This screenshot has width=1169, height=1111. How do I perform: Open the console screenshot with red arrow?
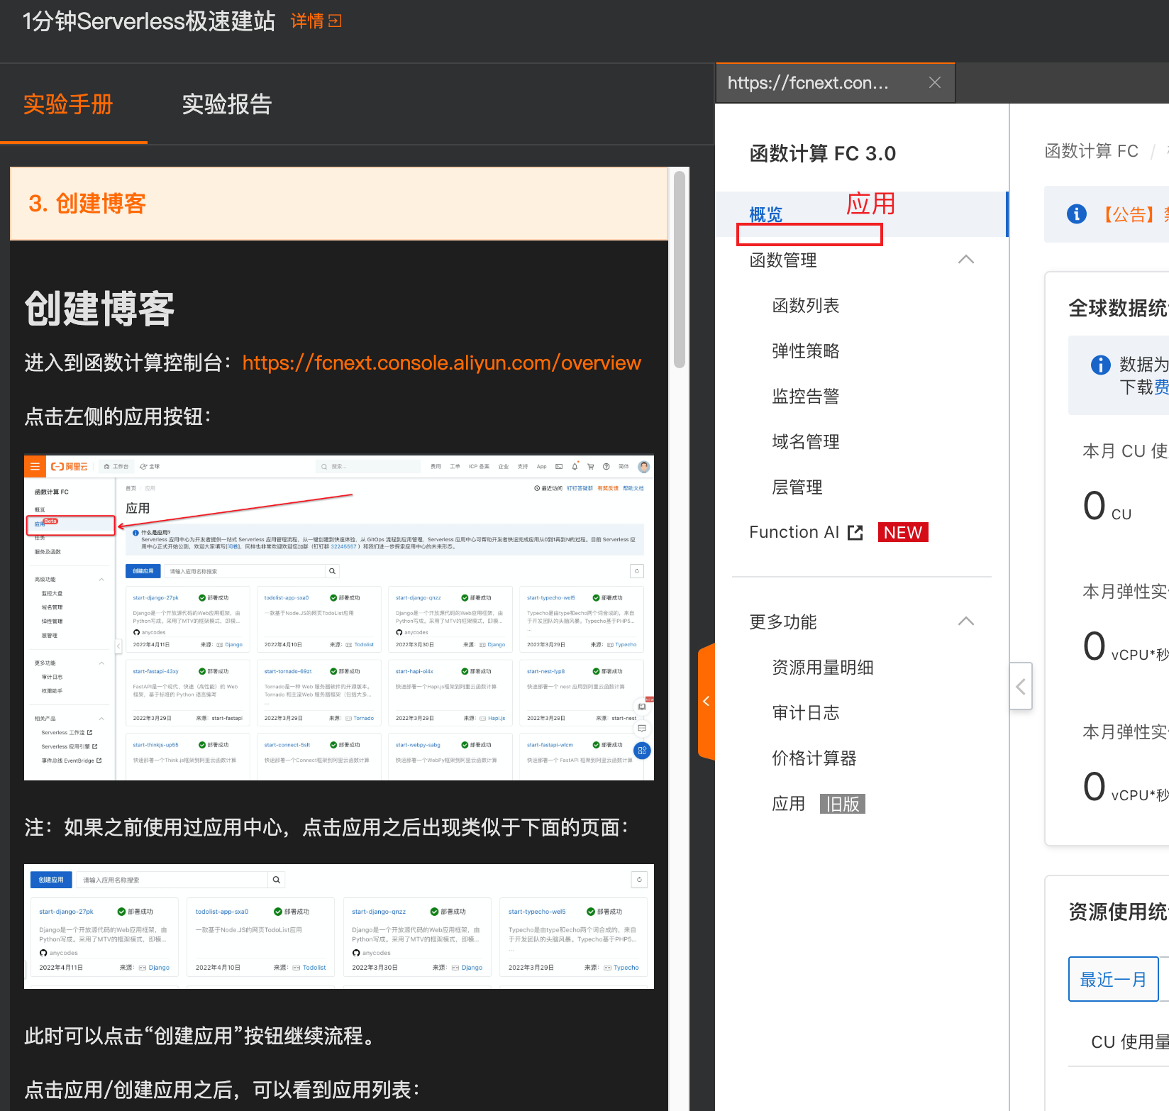pos(339,618)
